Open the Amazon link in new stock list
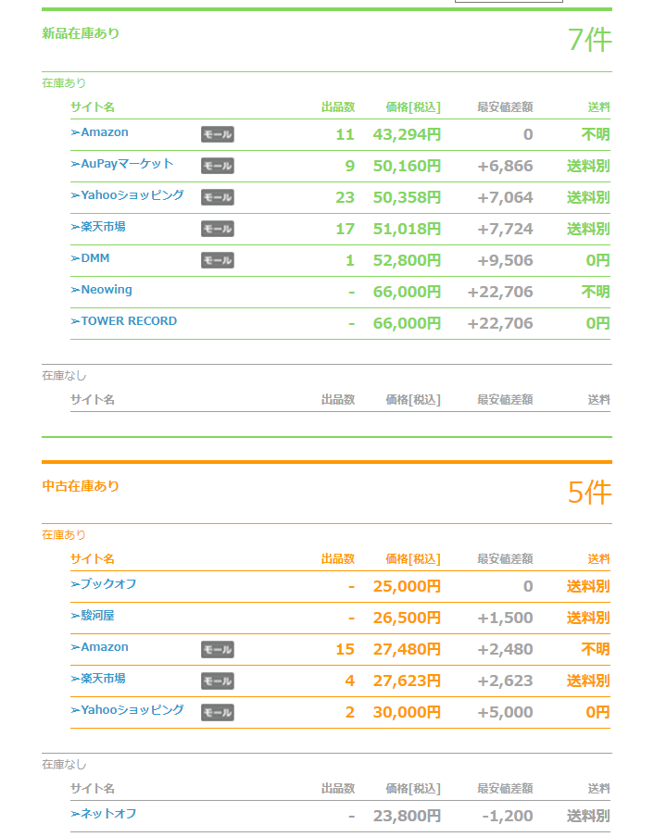Image resolution: width=654 pixels, height=837 pixels. [100, 132]
